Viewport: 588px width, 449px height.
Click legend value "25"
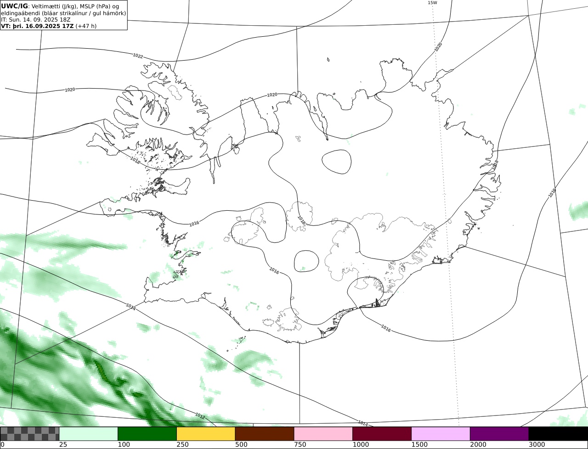pyautogui.click(x=63, y=445)
